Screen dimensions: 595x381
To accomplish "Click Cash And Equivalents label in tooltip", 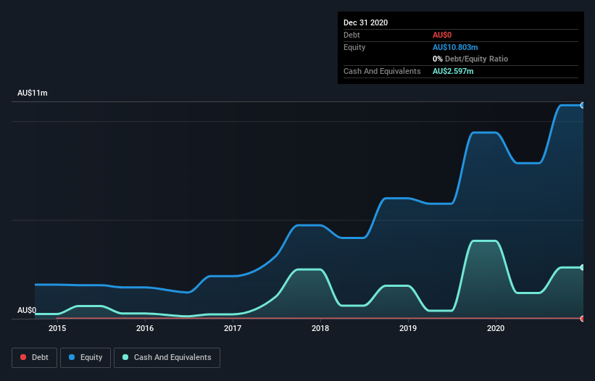I will pos(382,71).
